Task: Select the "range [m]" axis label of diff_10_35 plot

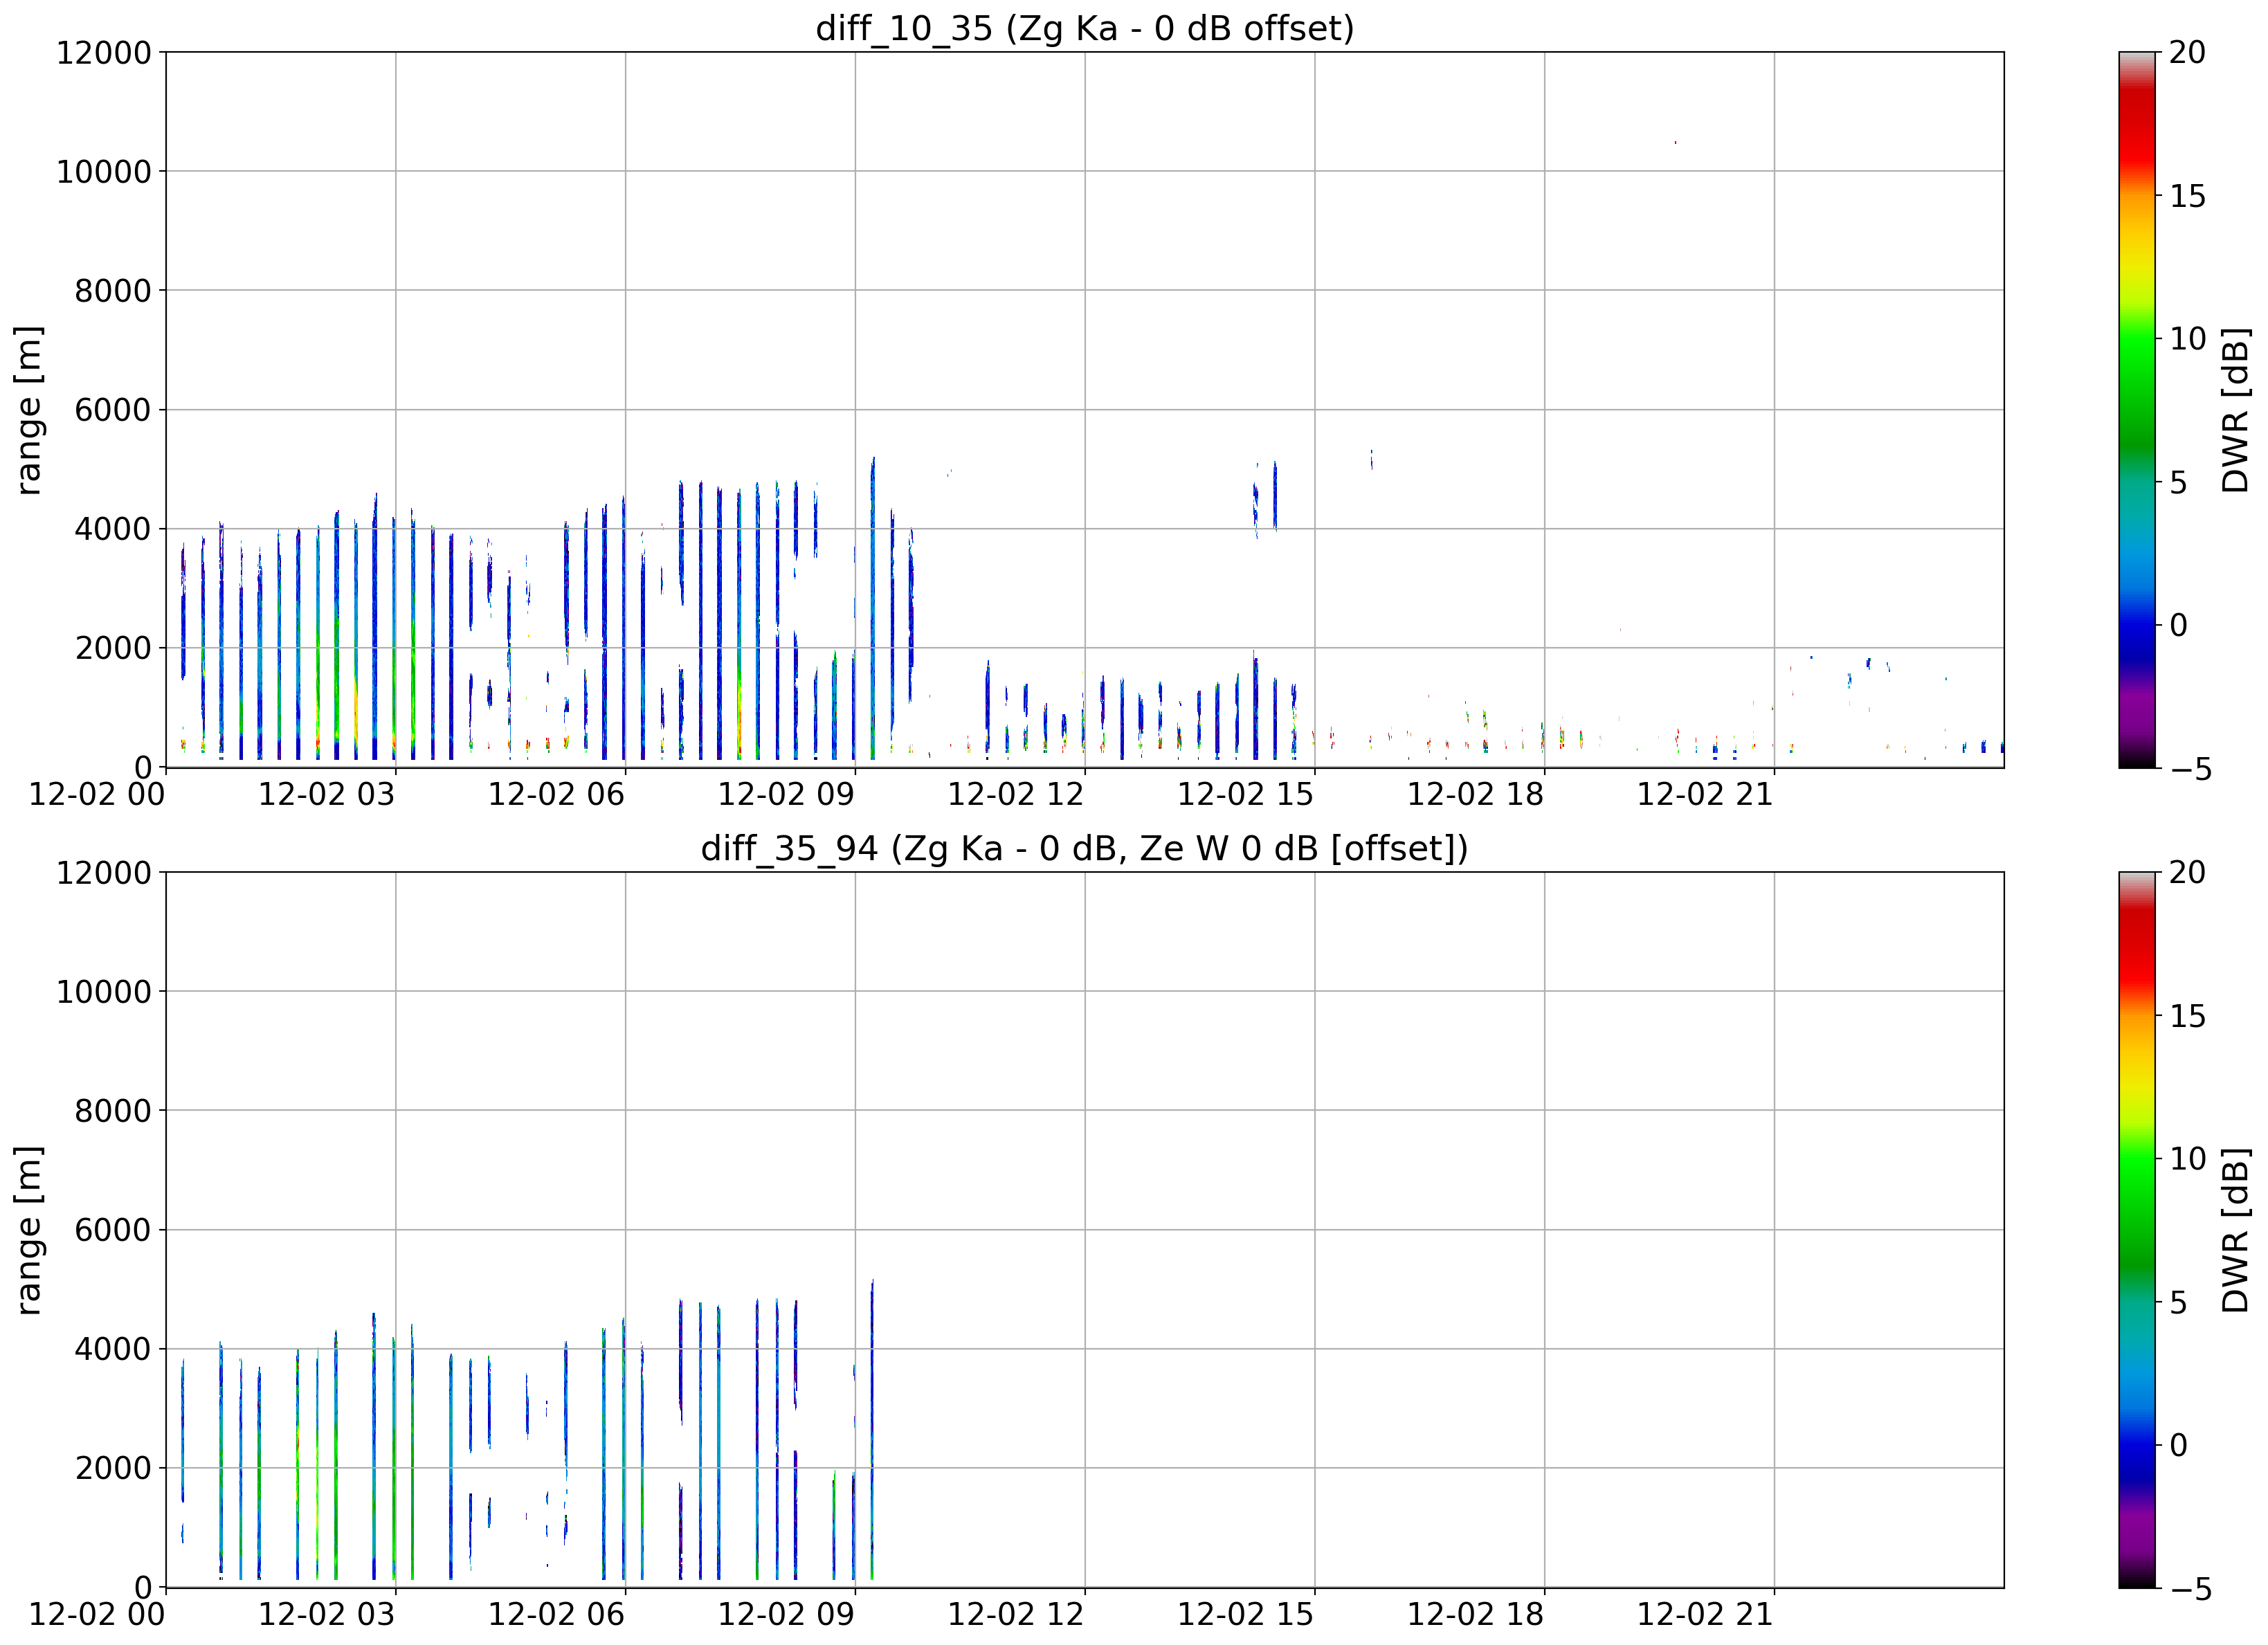Action: click(x=28, y=410)
